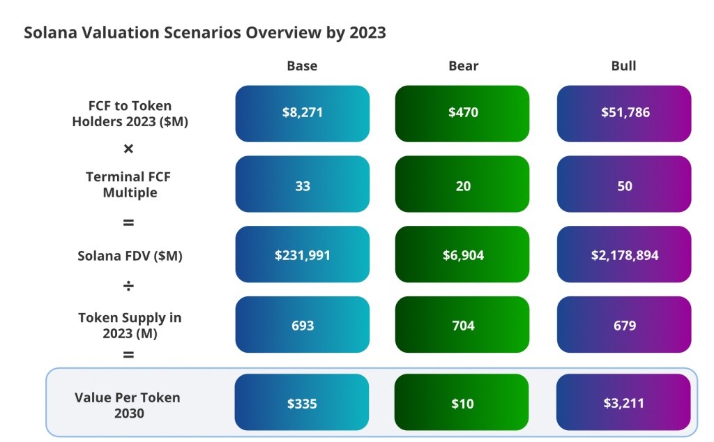Click the Solana Valuation Scenarios Overview title
Image resolution: width=714 pixels, height=442 pixels.
pos(205,33)
